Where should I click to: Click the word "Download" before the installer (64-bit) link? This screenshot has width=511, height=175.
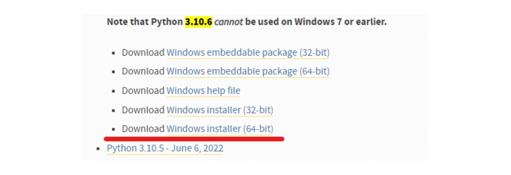coord(143,129)
